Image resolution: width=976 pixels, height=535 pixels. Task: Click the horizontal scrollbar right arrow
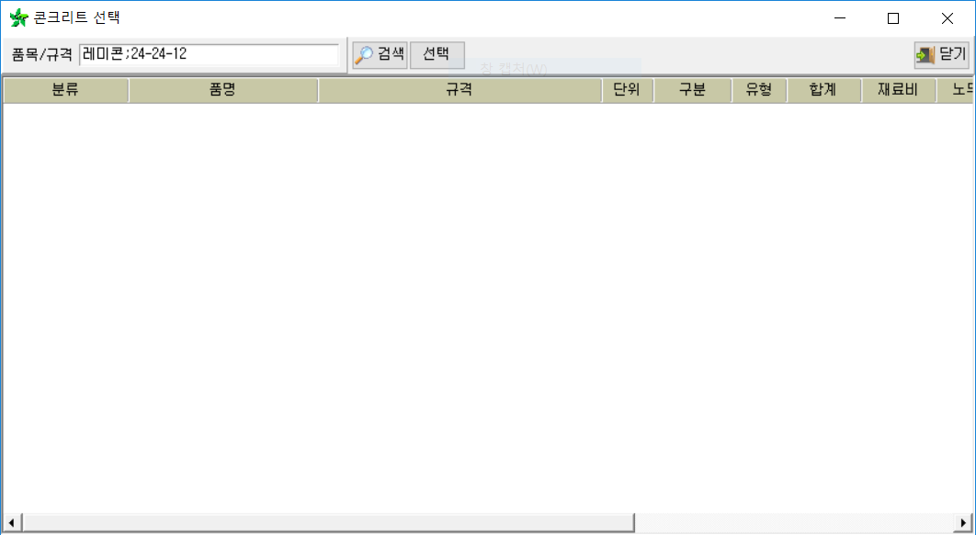pos(963,522)
